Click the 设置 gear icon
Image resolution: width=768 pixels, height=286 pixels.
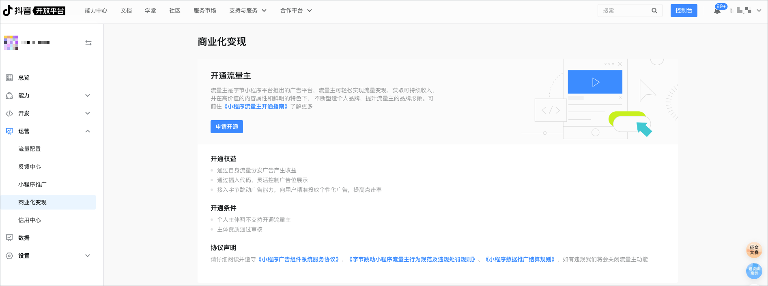tap(9, 256)
